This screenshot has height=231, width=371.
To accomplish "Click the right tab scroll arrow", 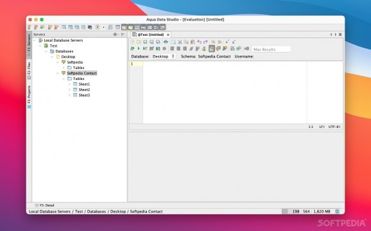I will coord(335,35).
